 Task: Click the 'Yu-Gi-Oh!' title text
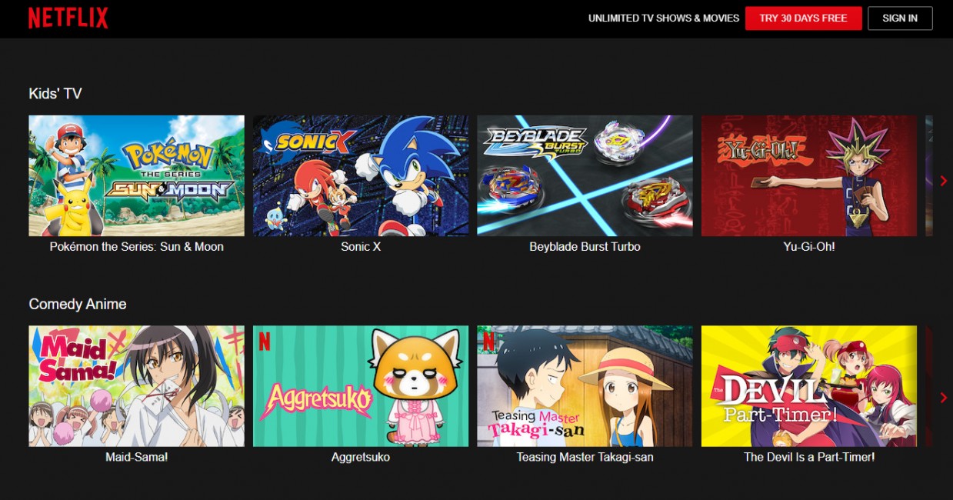click(809, 247)
